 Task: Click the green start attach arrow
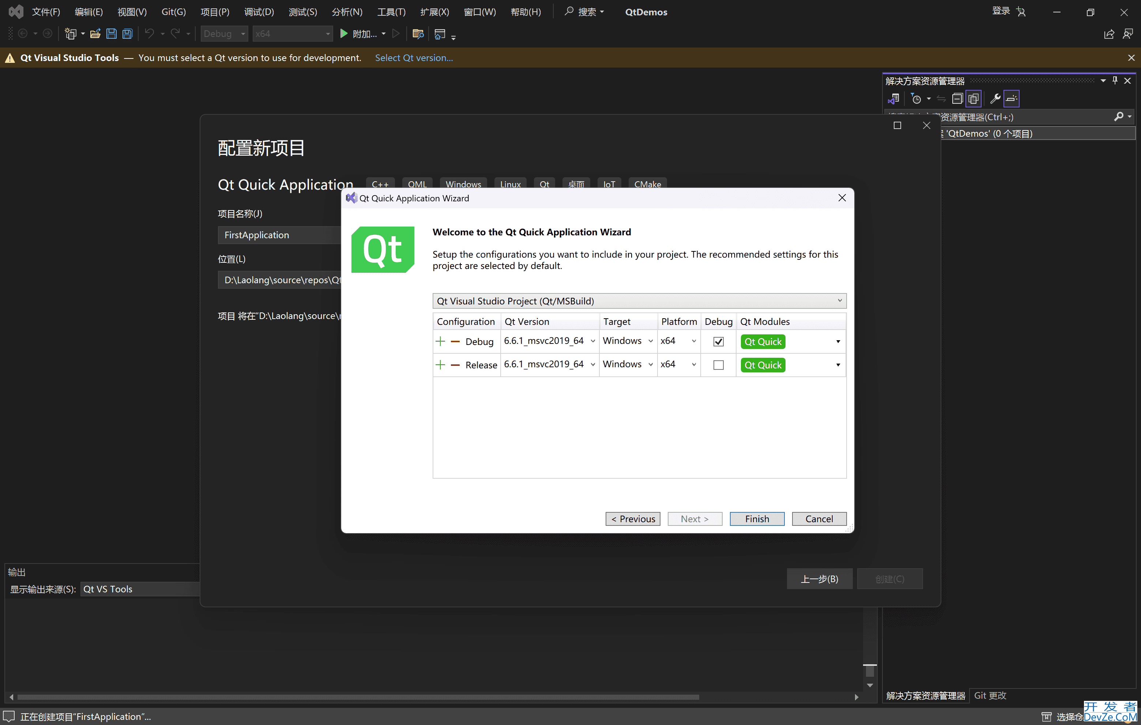click(x=344, y=34)
